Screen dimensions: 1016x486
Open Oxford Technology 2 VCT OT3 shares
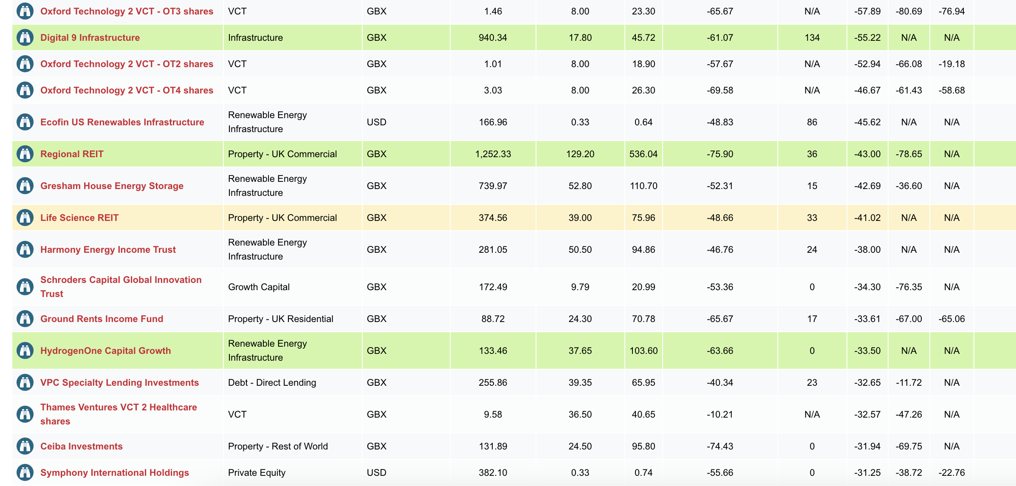[127, 11]
